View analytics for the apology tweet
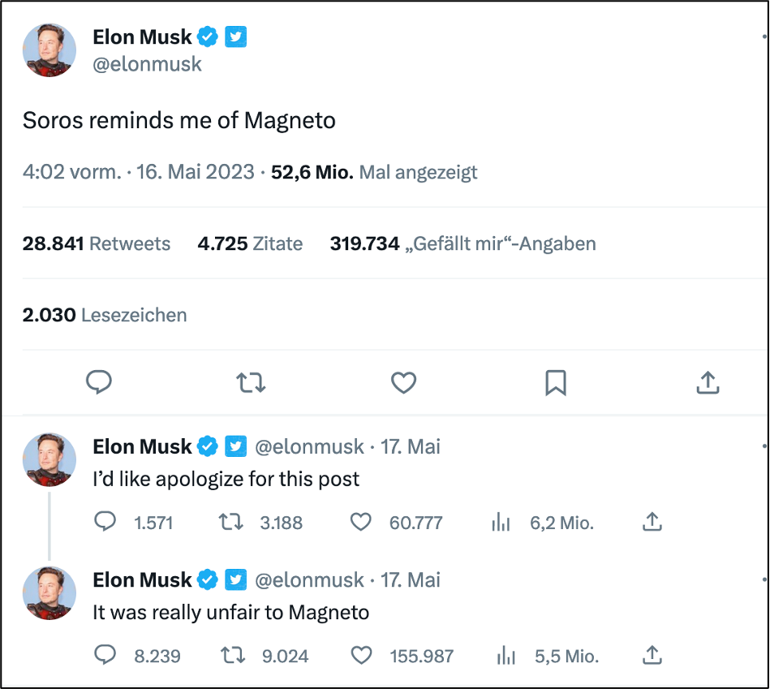Viewport: 770px width, 689px height. click(x=502, y=523)
